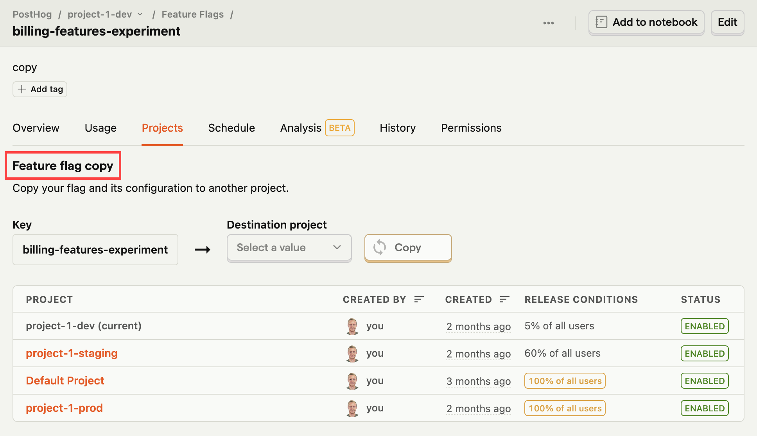This screenshot has width=757, height=436.
Task: Open the Schedule tab
Action: (x=231, y=128)
